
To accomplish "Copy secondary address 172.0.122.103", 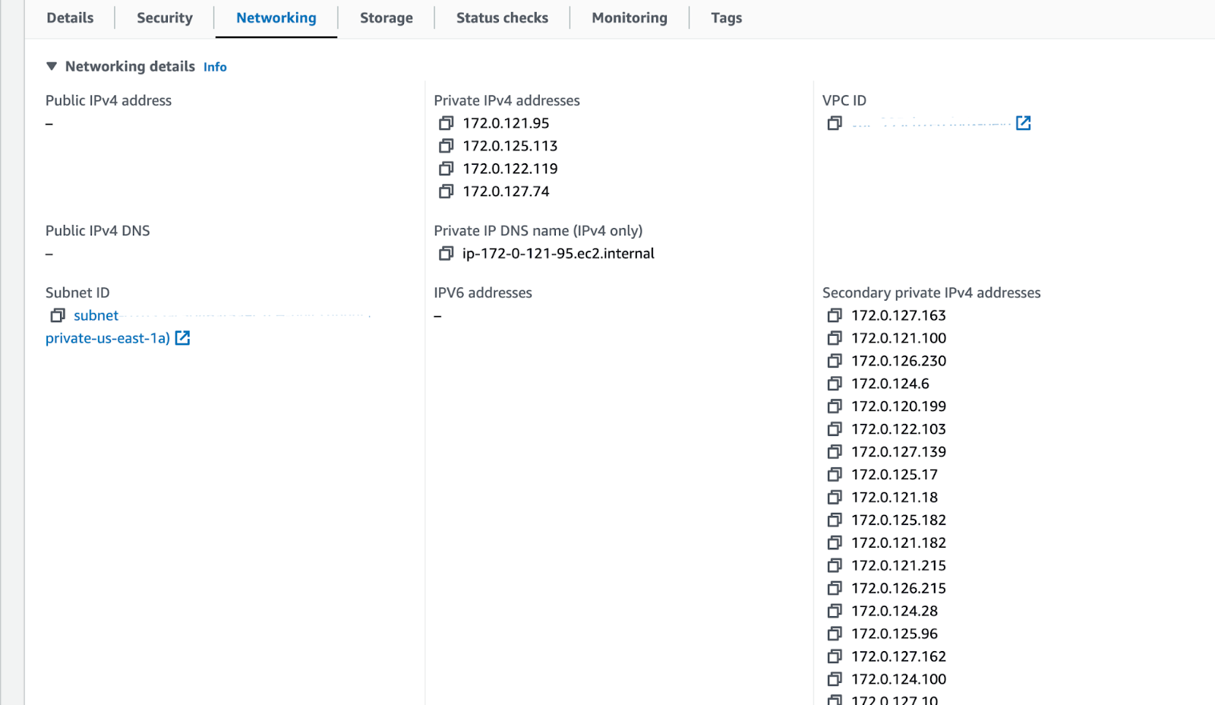I will point(835,429).
